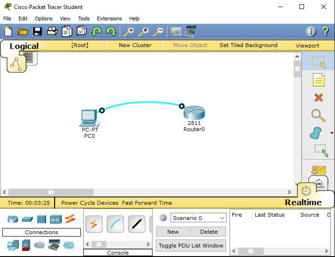This screenshot has width=335, height=257.
Task: Choose copper straight-through cable
Action: (137, 224)
